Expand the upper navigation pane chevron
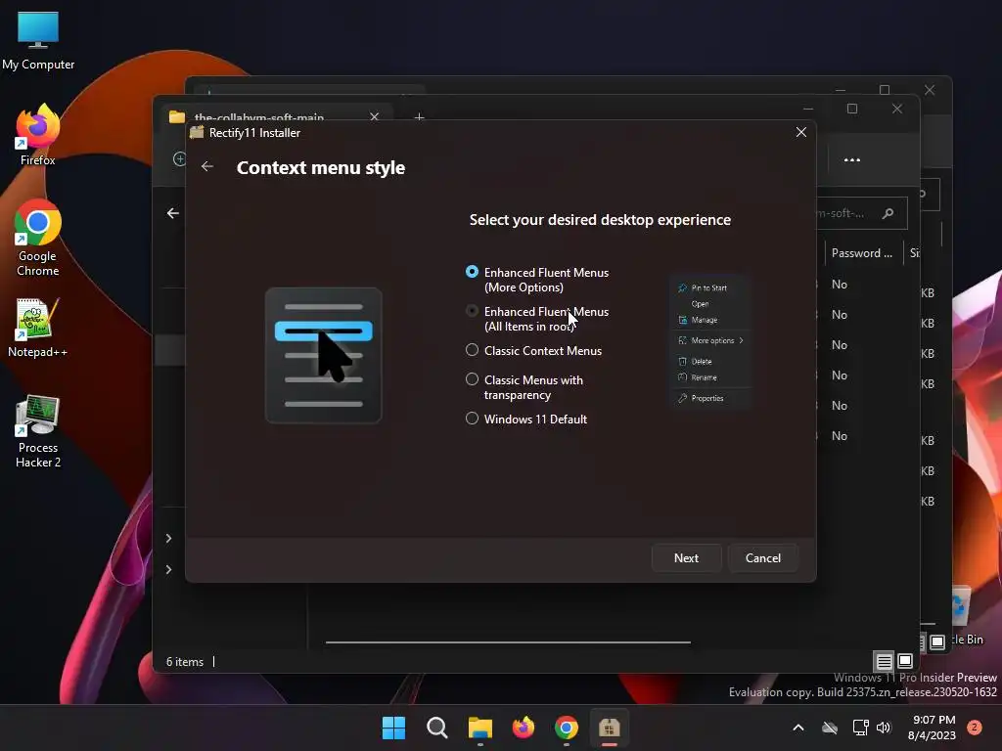 [168, 539]
